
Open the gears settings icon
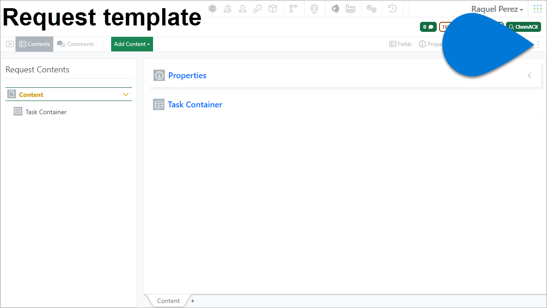click(x=372, y=9)
